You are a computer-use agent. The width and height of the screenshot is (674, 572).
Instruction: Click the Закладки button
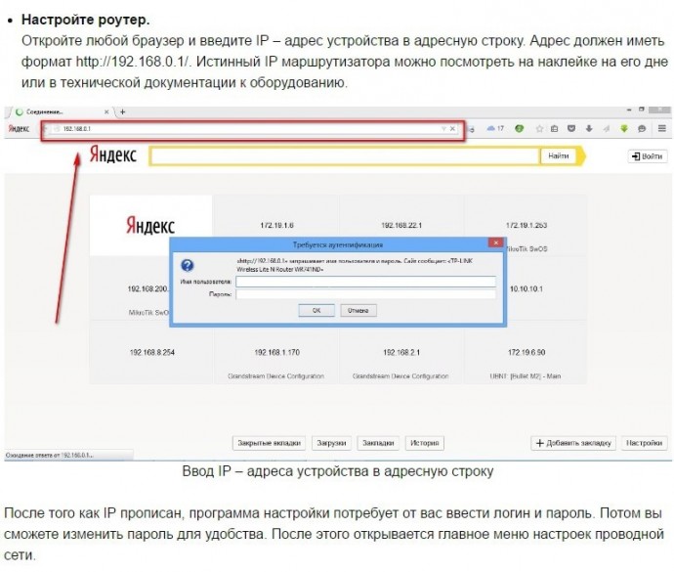[378, 443]
